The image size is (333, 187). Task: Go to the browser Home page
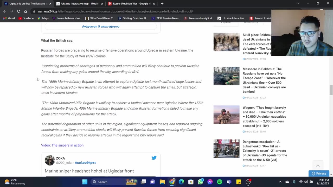pyautogui.click(x=25, y=11)
